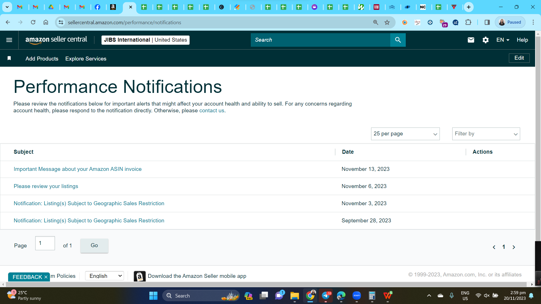Open the English footer language selector
541x304 pixels.
(x=105, y=276)
